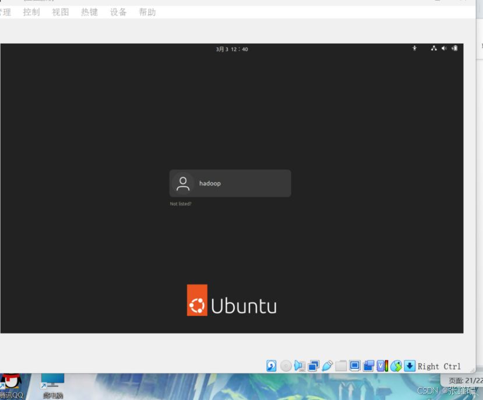Image resolution: width=483 pixels, height=400 pixels.
Task: Click the hard disk activity icon
Action: [x=271, y=366]
